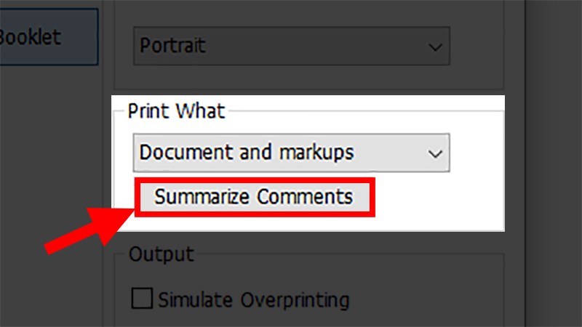Click the chevron arrow on Portrait dropdown
Image resolution: width=582 pixels, height=327 pixels.
pos(435,47)
